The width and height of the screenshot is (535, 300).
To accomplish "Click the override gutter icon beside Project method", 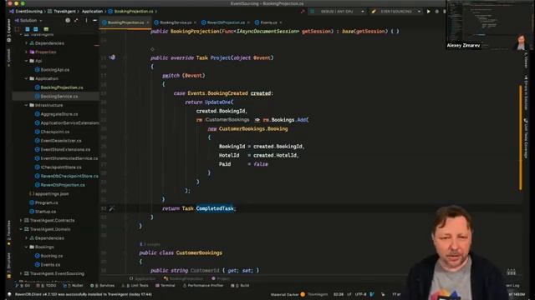I will click(x=112, y=57).
